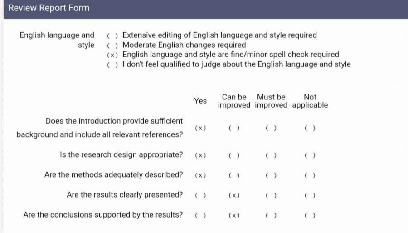Set research design to 'Can be improved'
The image size is (408, 233).
(234, 155)
